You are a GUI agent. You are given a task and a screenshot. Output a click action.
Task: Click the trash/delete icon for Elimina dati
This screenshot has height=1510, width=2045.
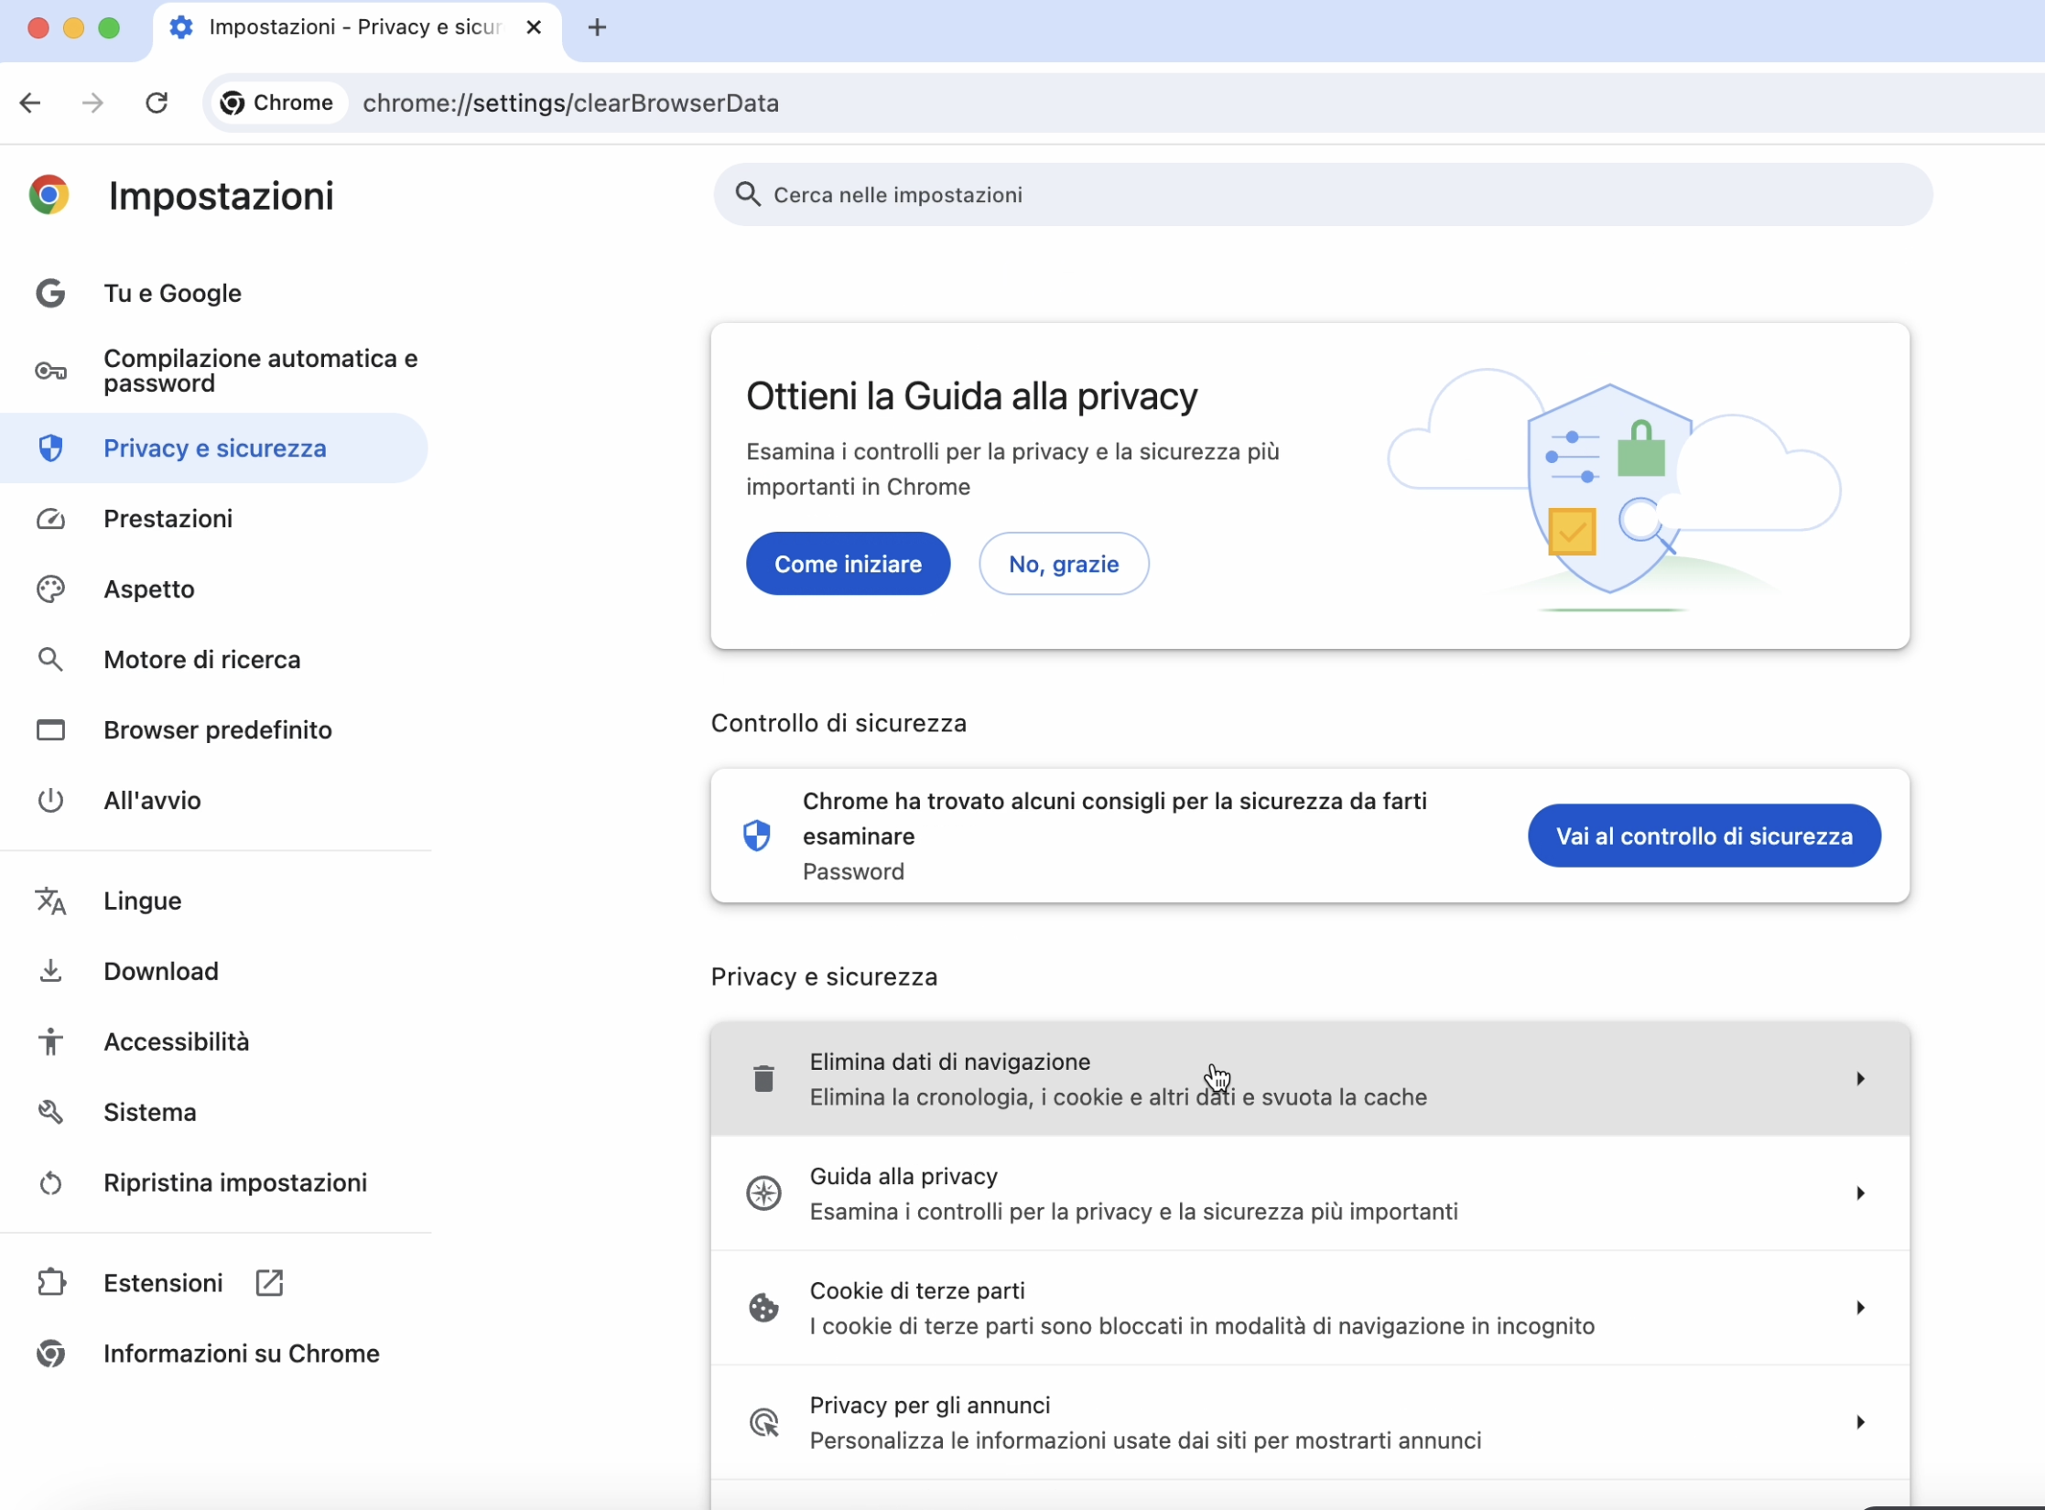pyautogui.click(x=761, y=1078)
